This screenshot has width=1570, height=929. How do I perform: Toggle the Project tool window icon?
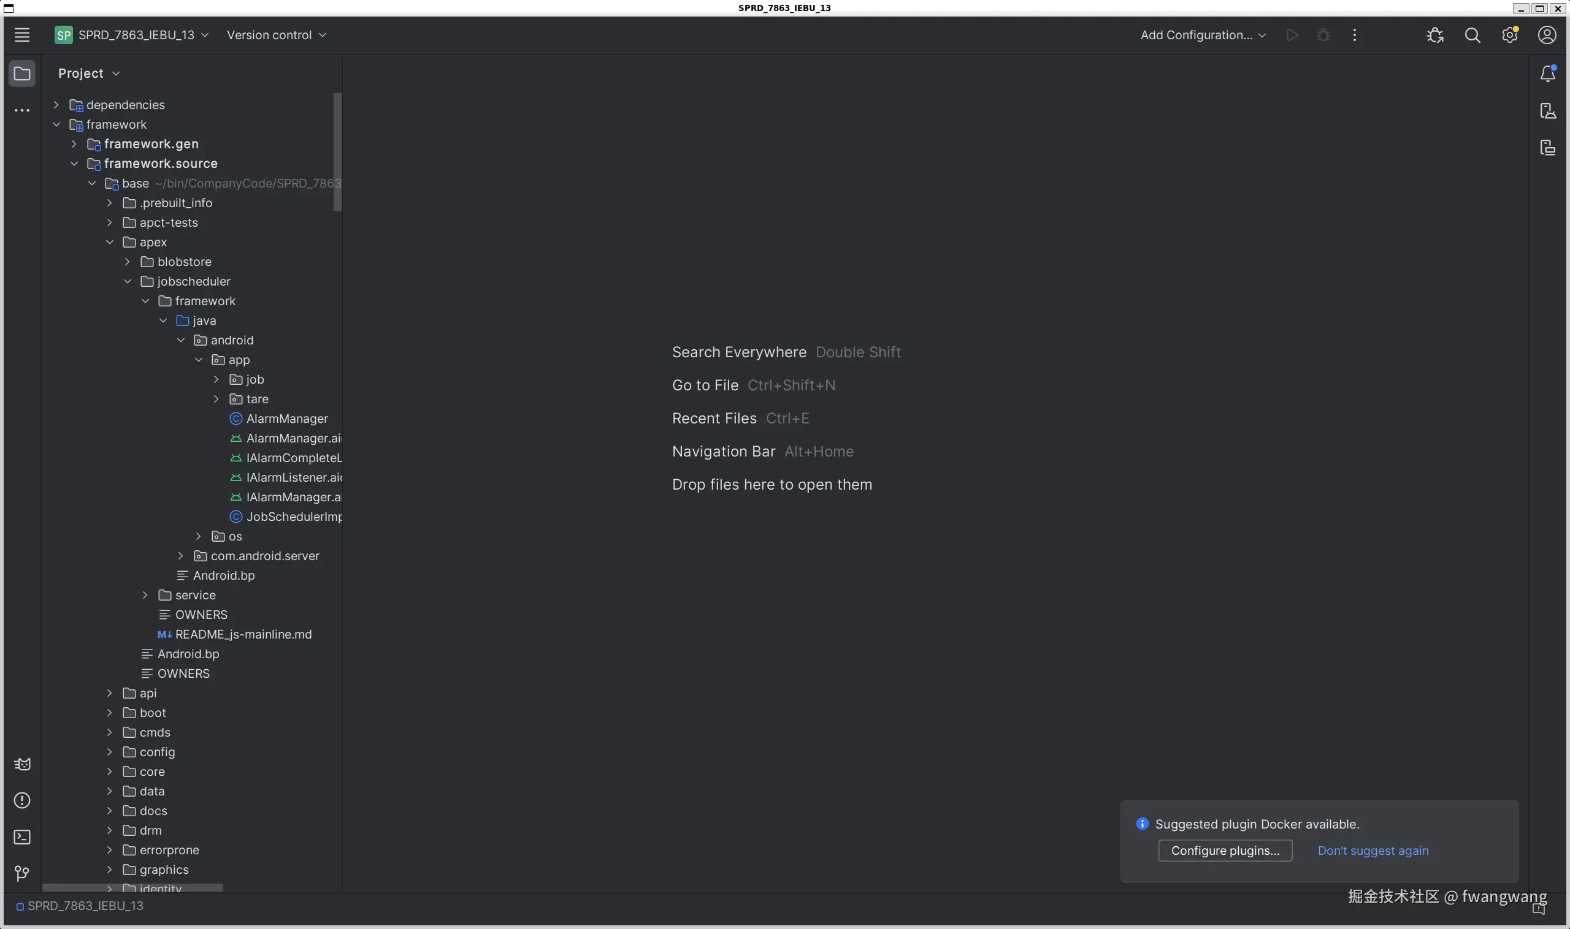(x=22, y=74)
